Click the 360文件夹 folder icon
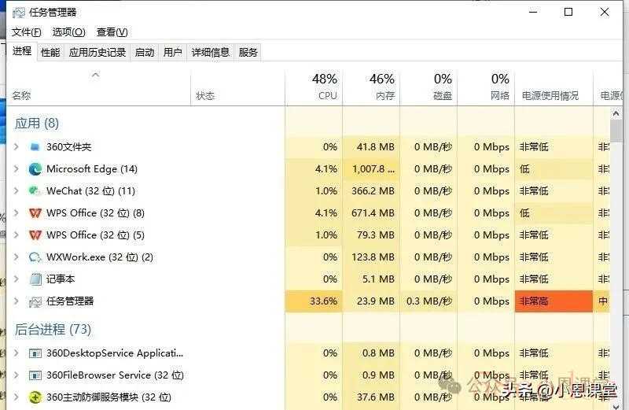629x410 pixels. (x=35, y=147)
